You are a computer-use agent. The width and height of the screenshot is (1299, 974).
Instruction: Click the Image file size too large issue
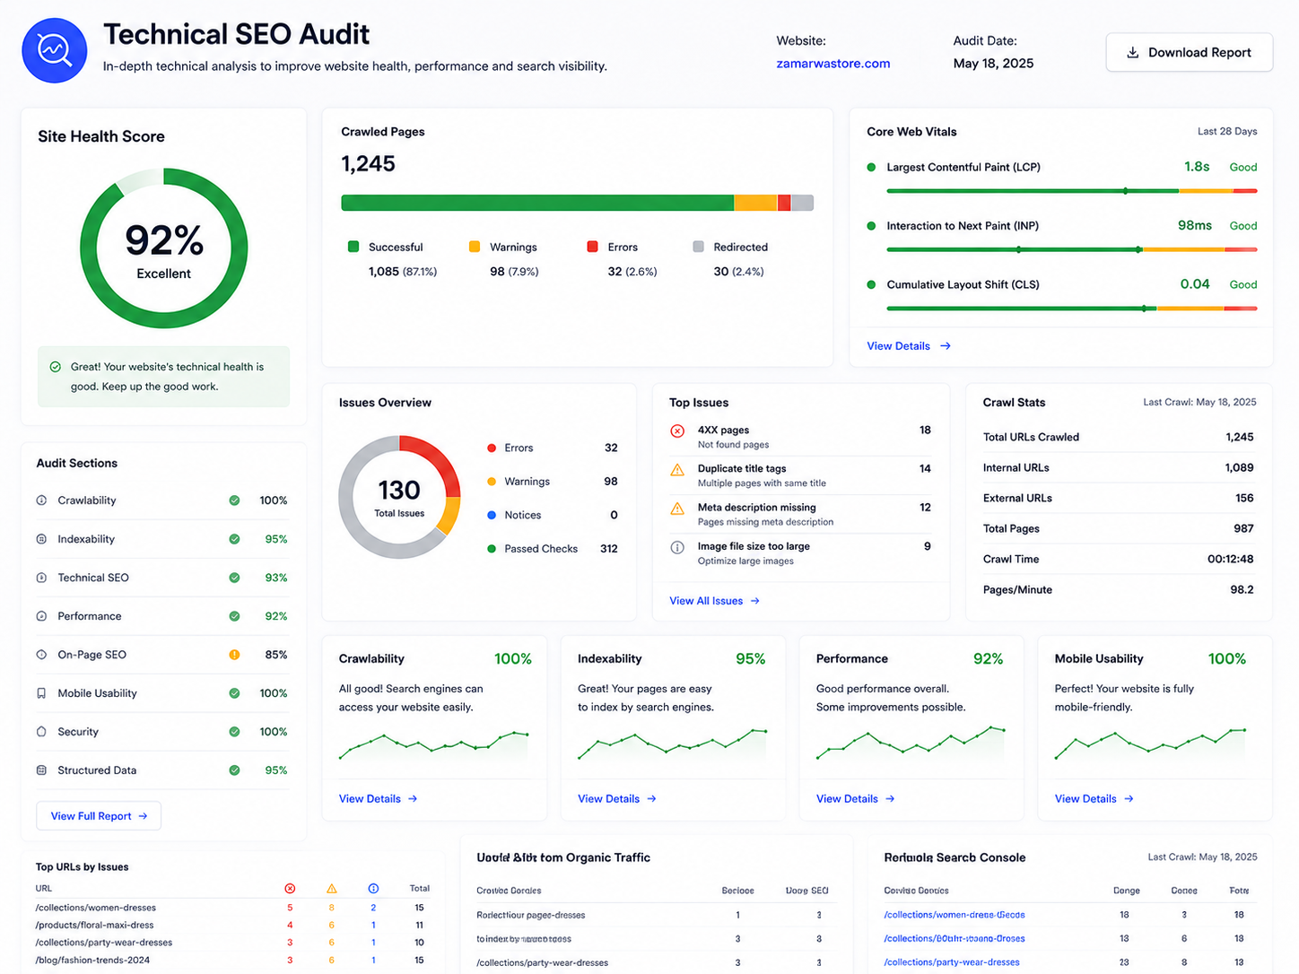(754, 546)
